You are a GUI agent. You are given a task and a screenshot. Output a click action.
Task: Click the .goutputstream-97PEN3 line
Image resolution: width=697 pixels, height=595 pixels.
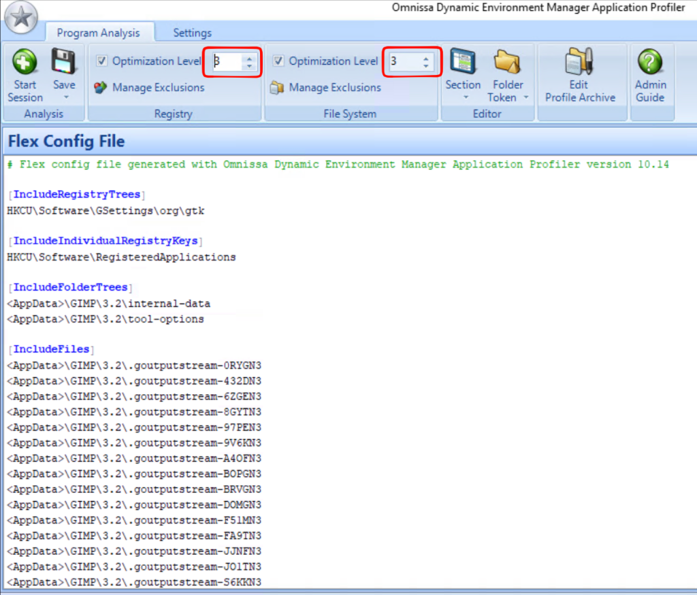click(x=134, y=428)
